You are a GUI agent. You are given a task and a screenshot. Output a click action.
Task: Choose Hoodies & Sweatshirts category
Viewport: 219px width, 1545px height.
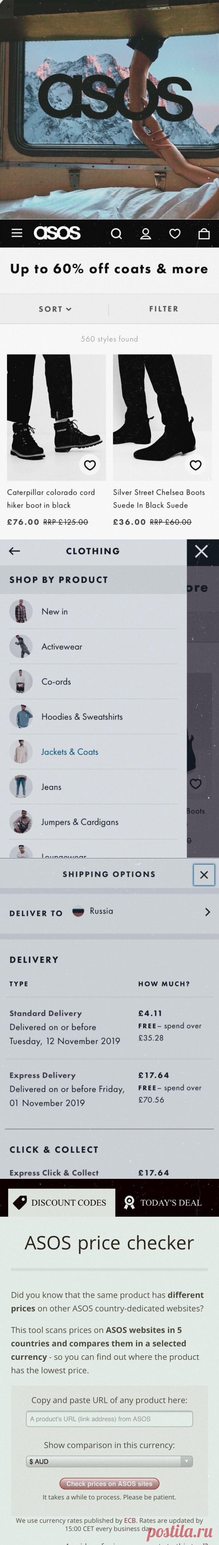tap(82, 717)
